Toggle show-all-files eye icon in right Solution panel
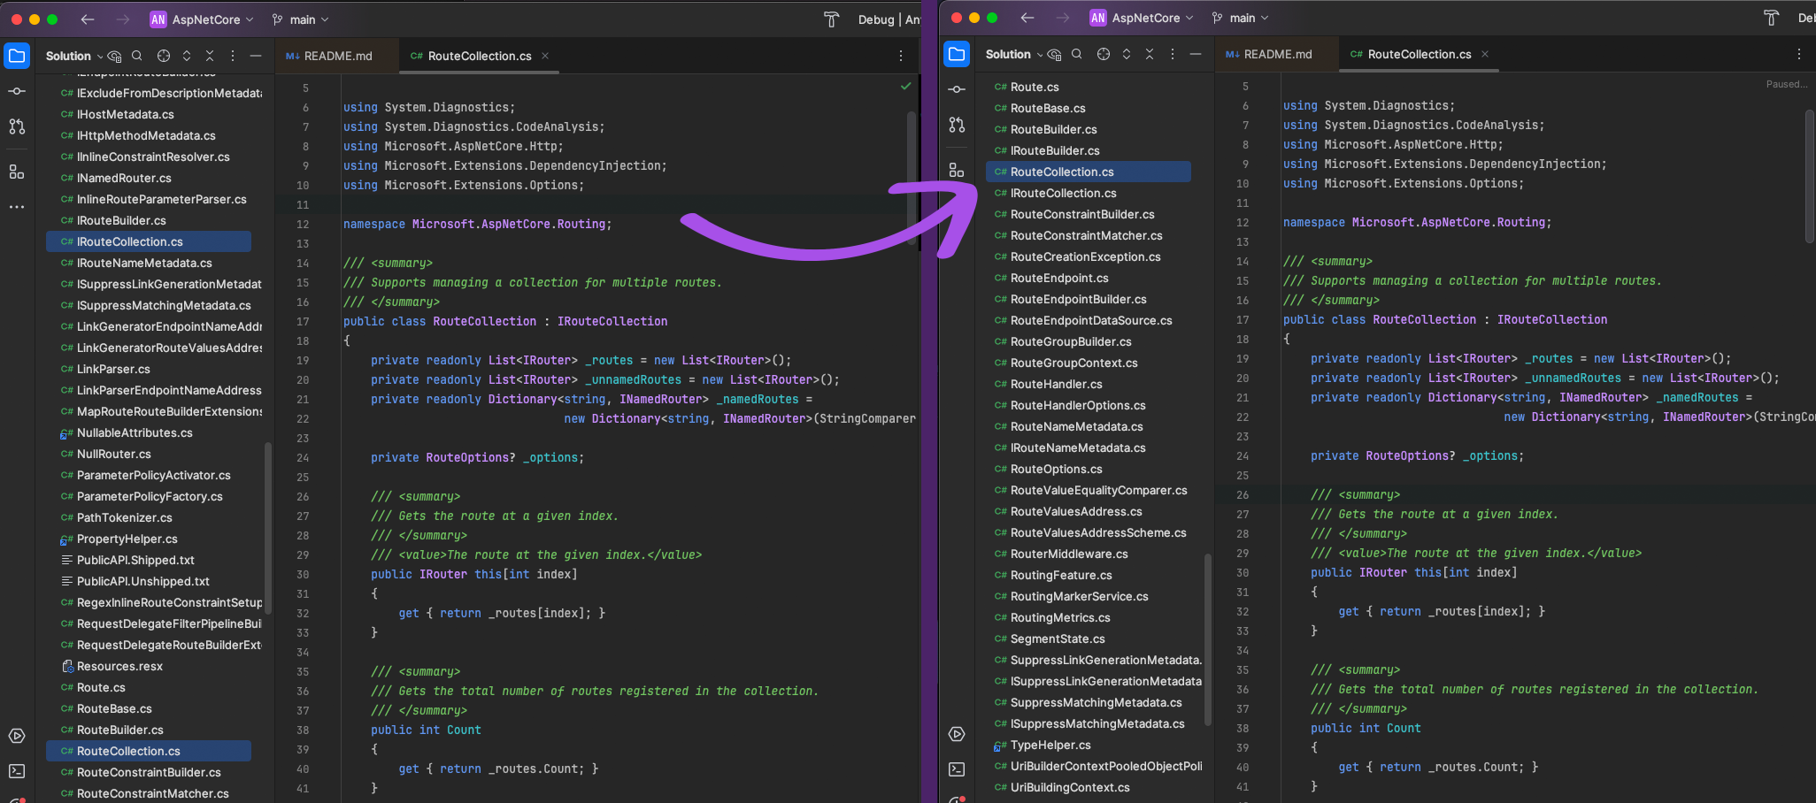Screen dimensions: 1816x803 (x=1054, y=54)
